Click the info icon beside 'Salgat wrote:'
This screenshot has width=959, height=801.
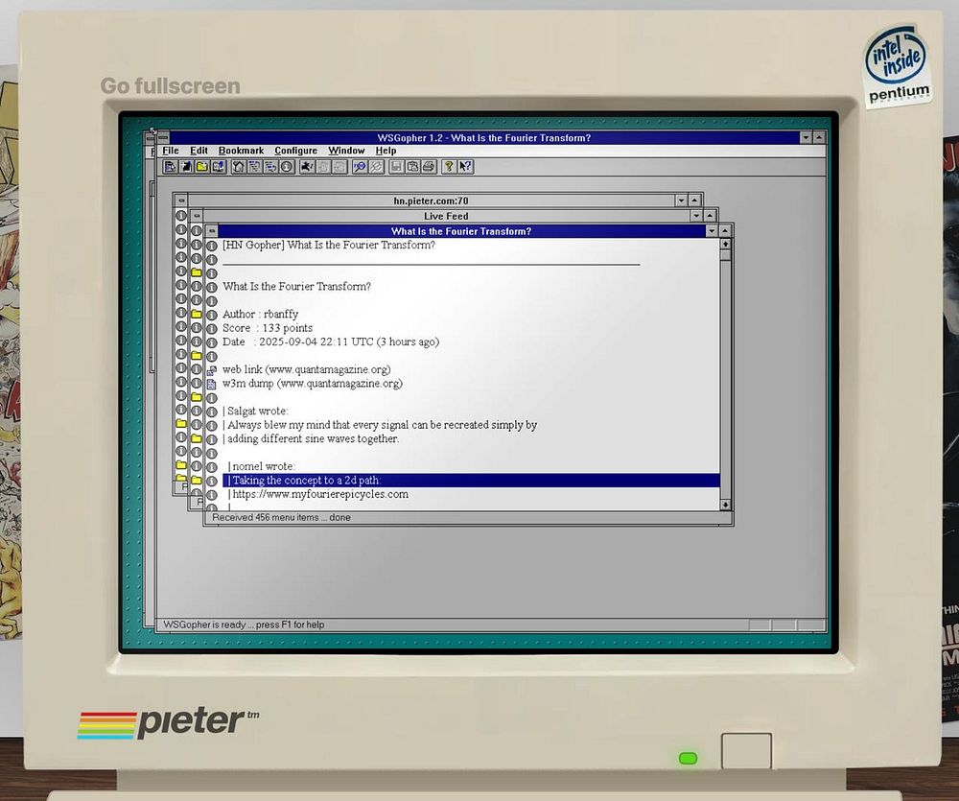pos(212,412)
